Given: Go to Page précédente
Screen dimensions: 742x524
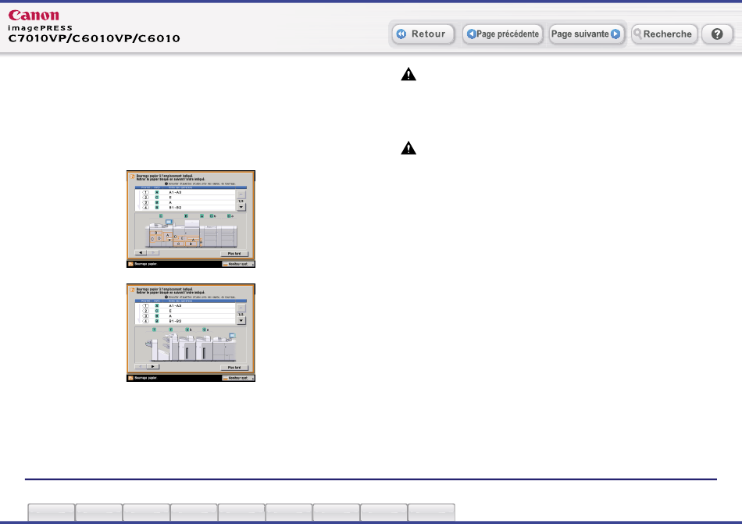Looking at the screenshot, I should 502,34.
